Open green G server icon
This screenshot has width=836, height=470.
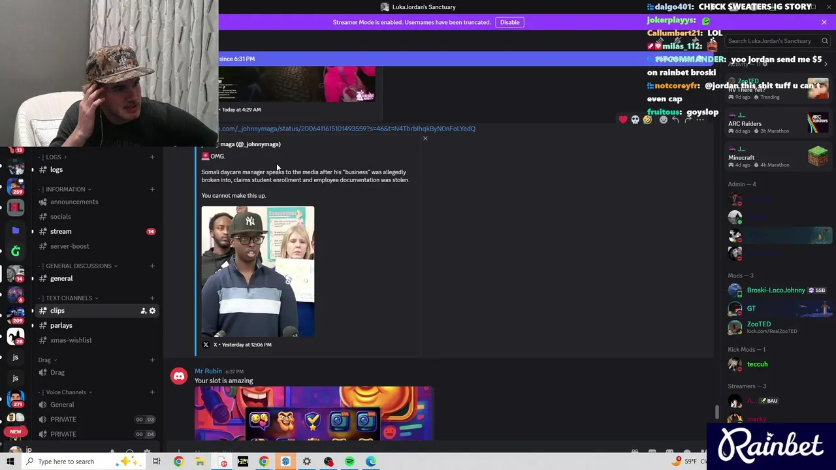click(16, 251)
